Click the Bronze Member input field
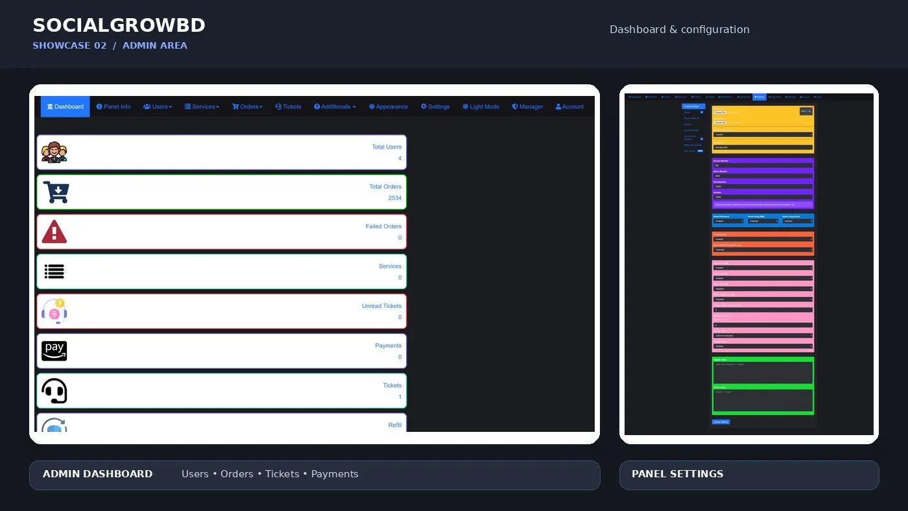 pos(763,165)
